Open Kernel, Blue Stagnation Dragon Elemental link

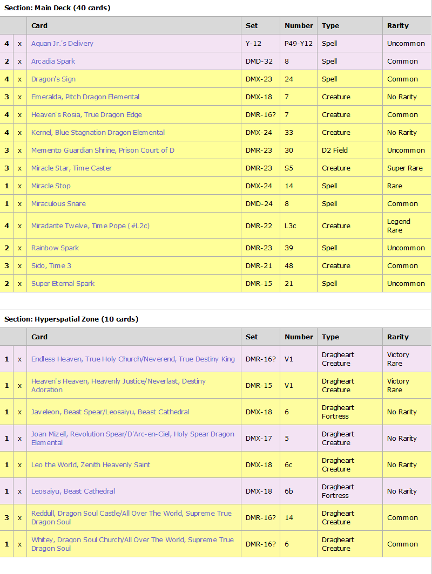[x=98, y=133]
